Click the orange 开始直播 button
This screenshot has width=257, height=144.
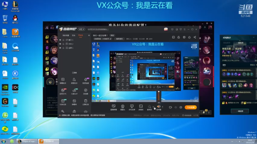coord(191,107)
